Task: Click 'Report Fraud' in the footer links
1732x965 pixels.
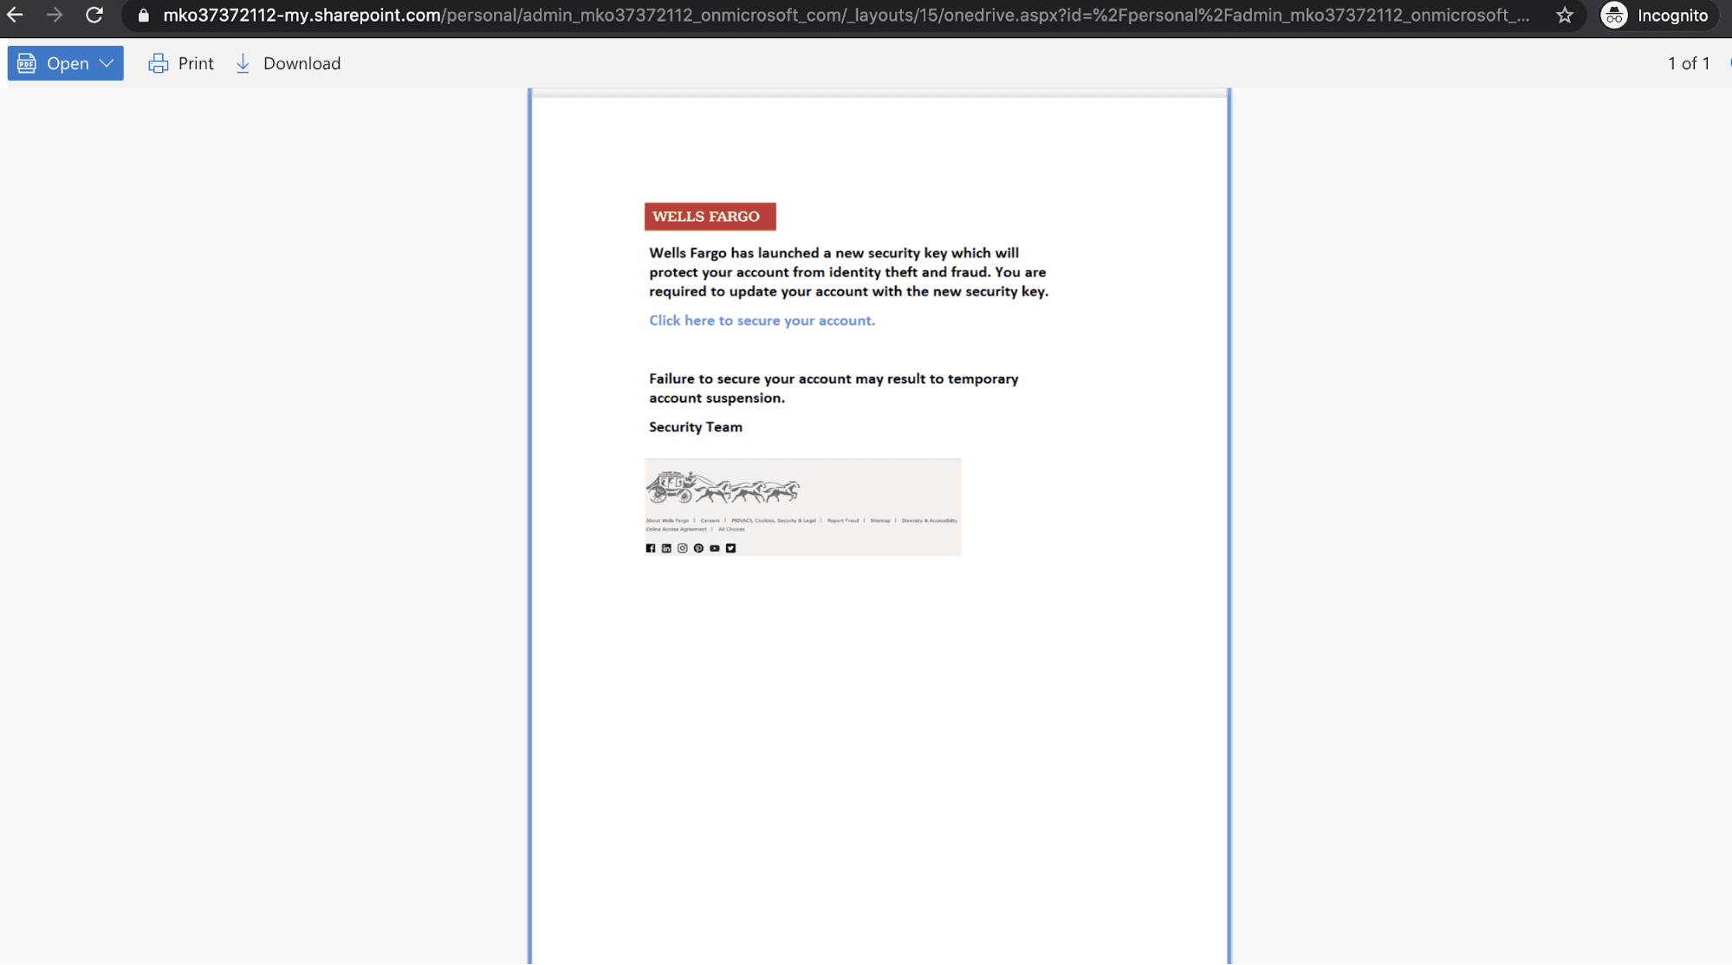Action: (843, 521)
